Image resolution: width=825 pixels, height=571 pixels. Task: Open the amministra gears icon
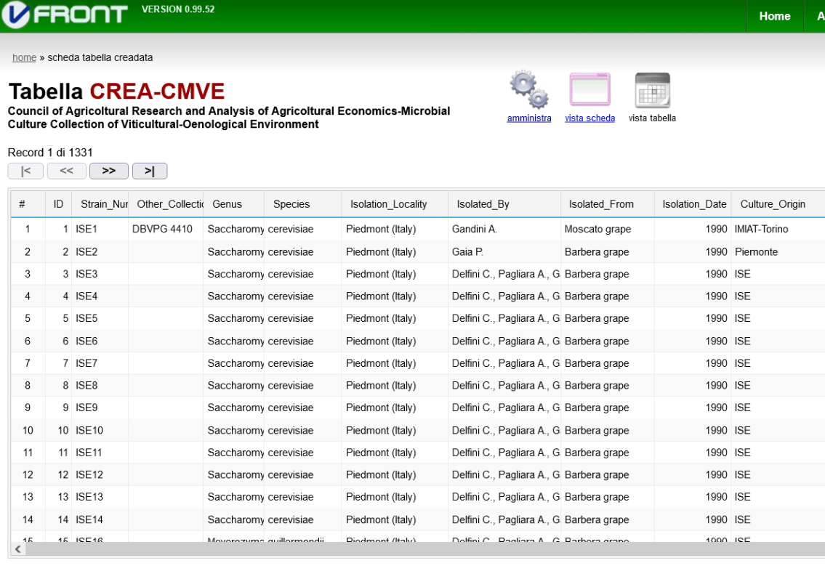tap(528, 90)
